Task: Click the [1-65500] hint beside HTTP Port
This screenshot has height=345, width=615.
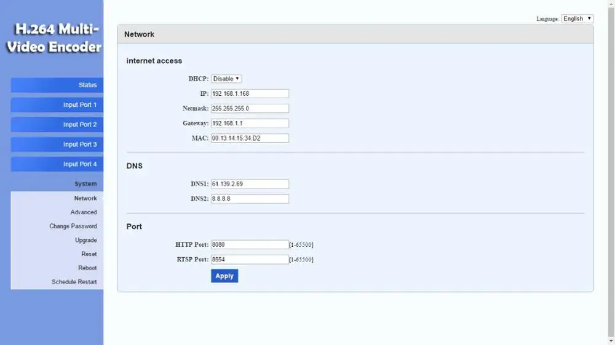Action: pyautogui.click(x=301, y=245)
